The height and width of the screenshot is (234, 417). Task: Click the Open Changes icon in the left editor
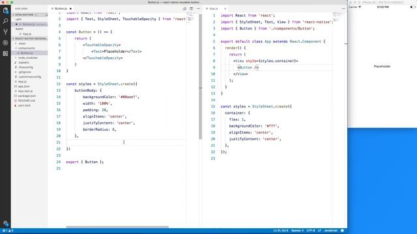[x=184, y=8]
